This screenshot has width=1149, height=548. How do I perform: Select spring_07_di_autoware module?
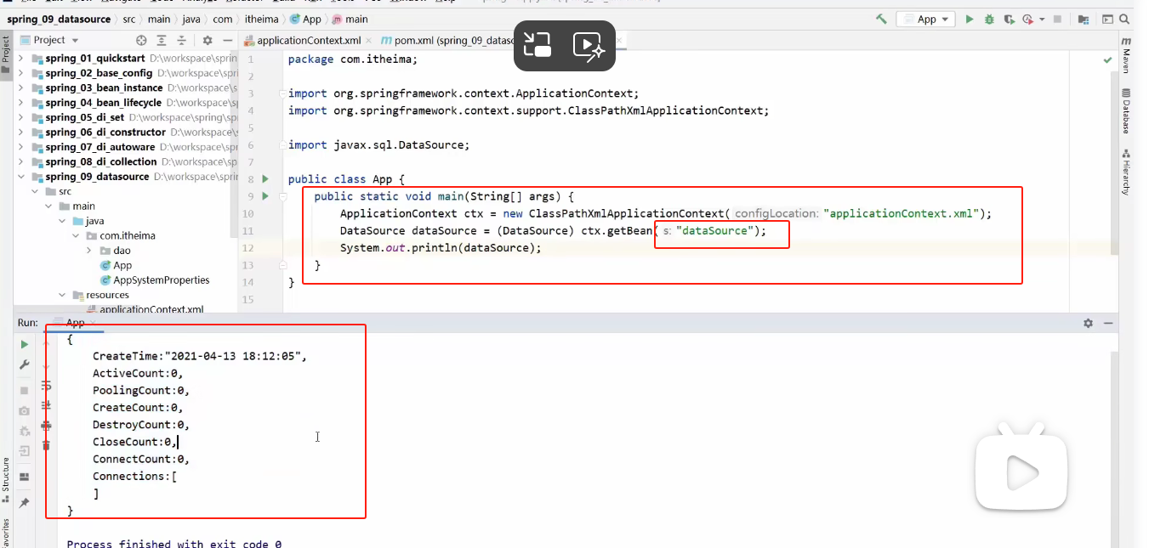pyautogui.click(x=100, y=147)
